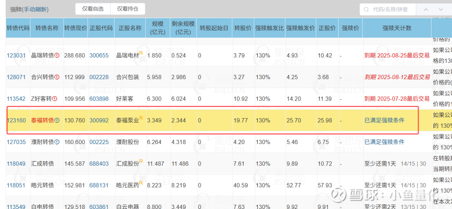This screenshot has width=452, height=209.
Task: Click the red alert icon beside Z好客转
Action: click(x=55, y=99)
